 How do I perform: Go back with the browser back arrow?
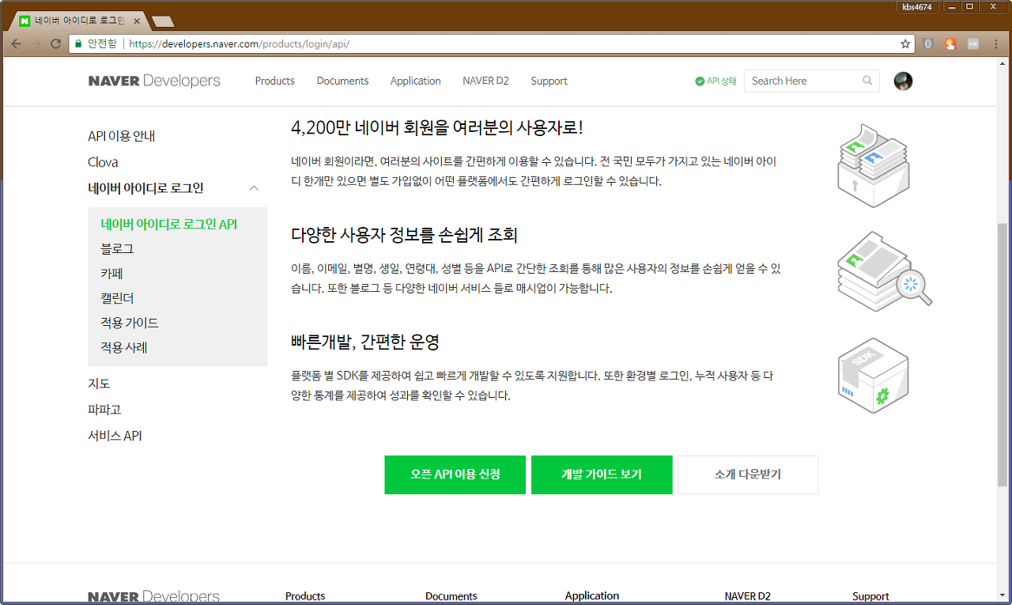point(16,44)
